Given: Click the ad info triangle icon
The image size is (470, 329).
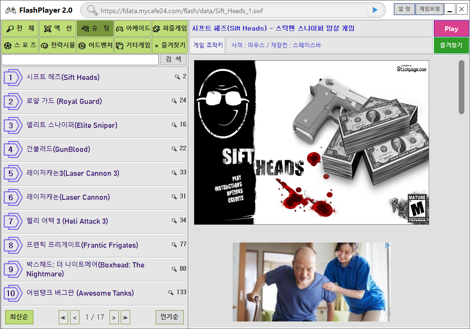Looking at the screenshot, I should [387, 245].
